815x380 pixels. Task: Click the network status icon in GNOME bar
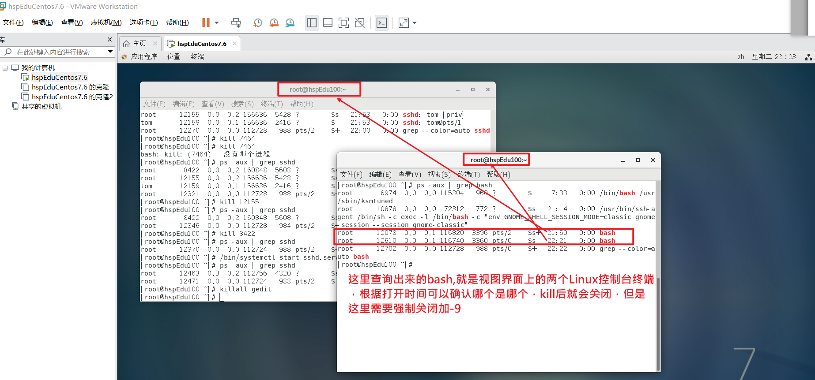click(x=808, y=57)
